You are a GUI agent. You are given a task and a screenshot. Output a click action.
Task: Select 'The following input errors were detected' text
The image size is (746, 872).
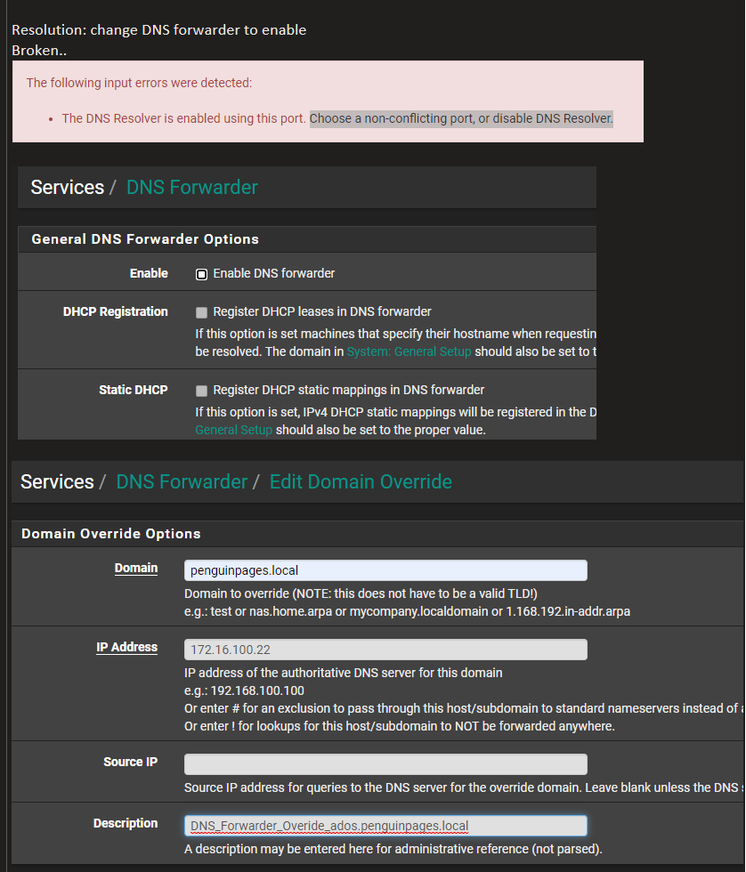click(x=139, y=83)
